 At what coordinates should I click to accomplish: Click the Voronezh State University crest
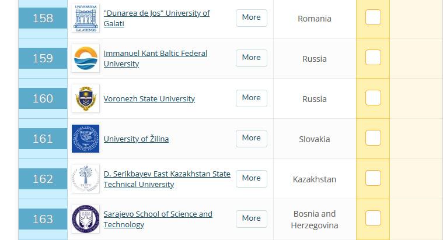85,98
